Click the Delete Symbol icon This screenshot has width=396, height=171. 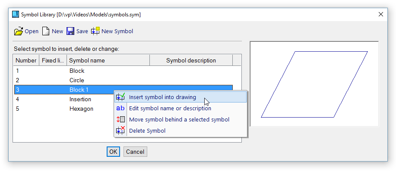click(120, 131)
